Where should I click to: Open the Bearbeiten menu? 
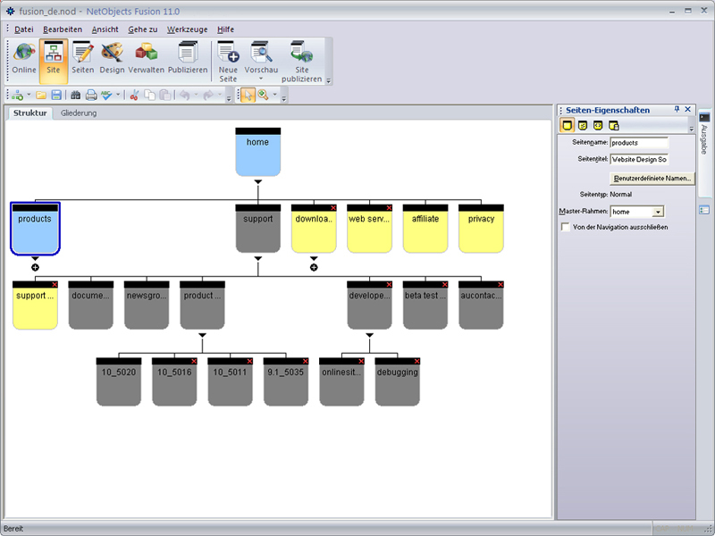point(63,29)
